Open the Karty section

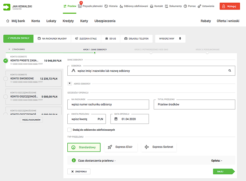coord(84,21)
